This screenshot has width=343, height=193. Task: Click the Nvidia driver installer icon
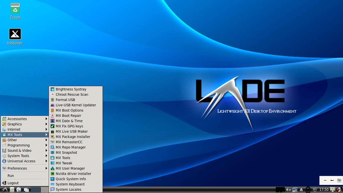tap(52, 174)
